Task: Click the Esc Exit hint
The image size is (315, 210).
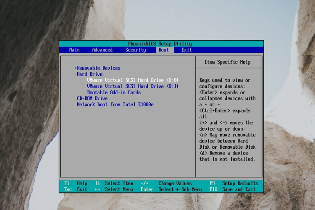Action: pos(76,189)
